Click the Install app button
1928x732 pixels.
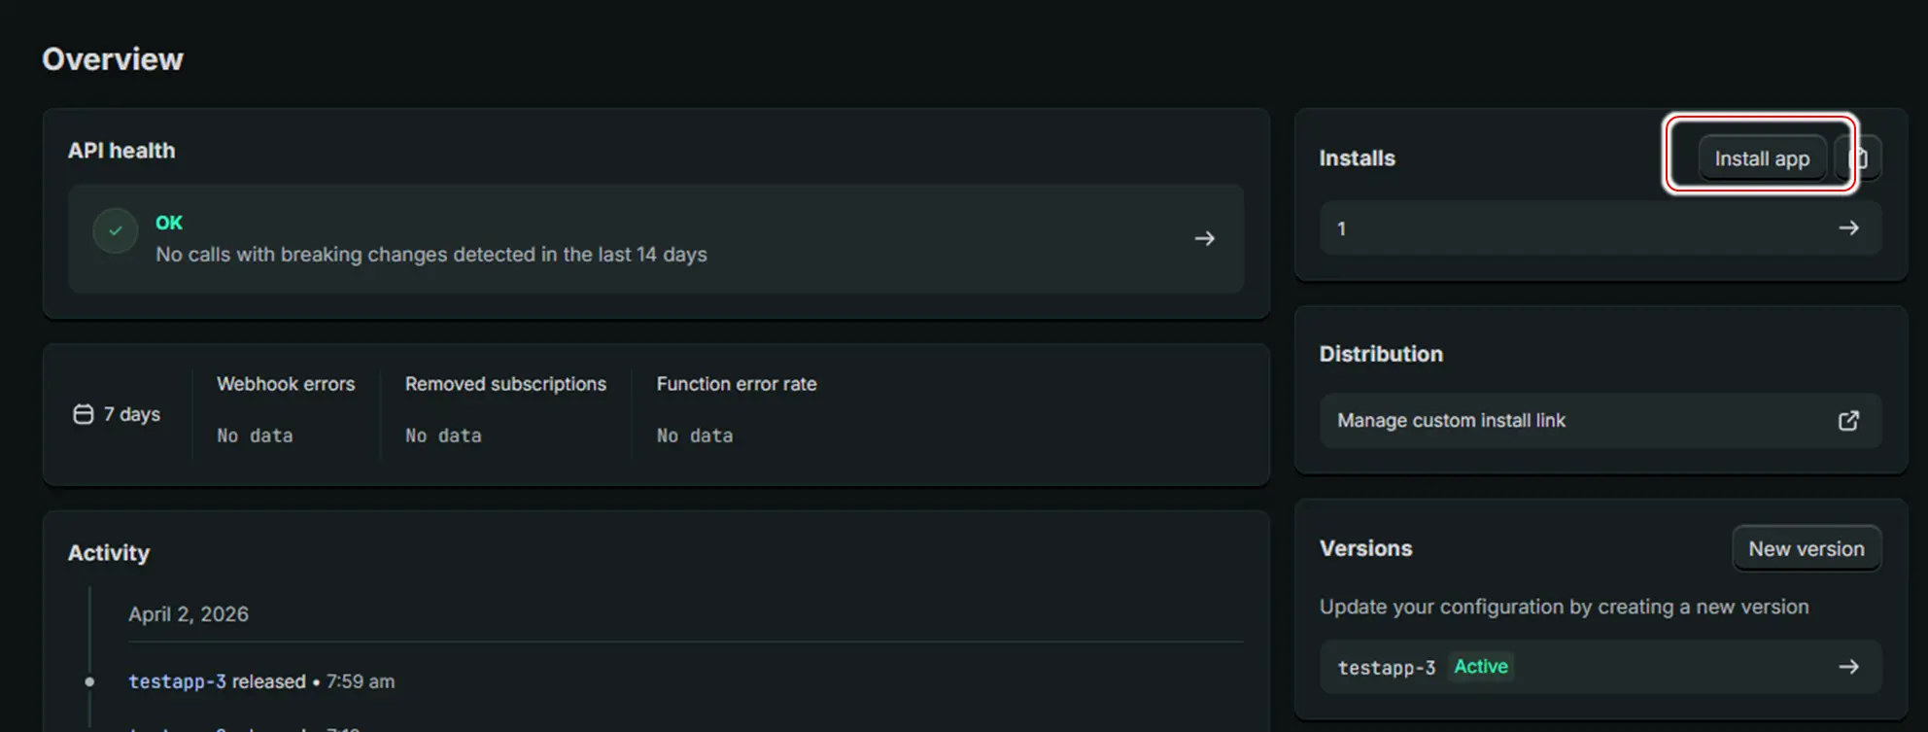coord(1761,158)
